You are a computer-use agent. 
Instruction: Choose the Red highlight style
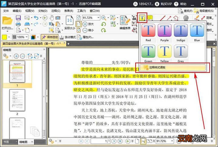coord(148,33)
